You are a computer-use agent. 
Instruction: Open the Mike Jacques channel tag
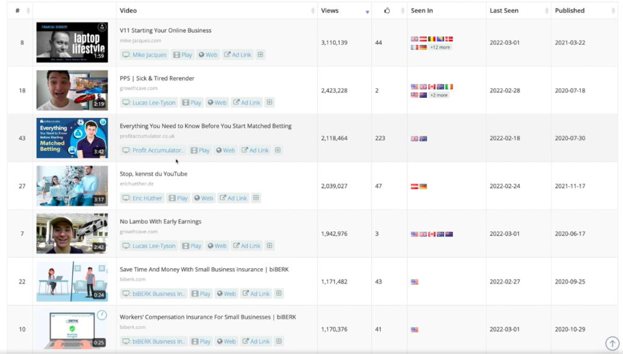(145, 55)
